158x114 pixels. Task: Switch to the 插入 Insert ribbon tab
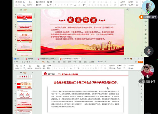click(49, 62)
